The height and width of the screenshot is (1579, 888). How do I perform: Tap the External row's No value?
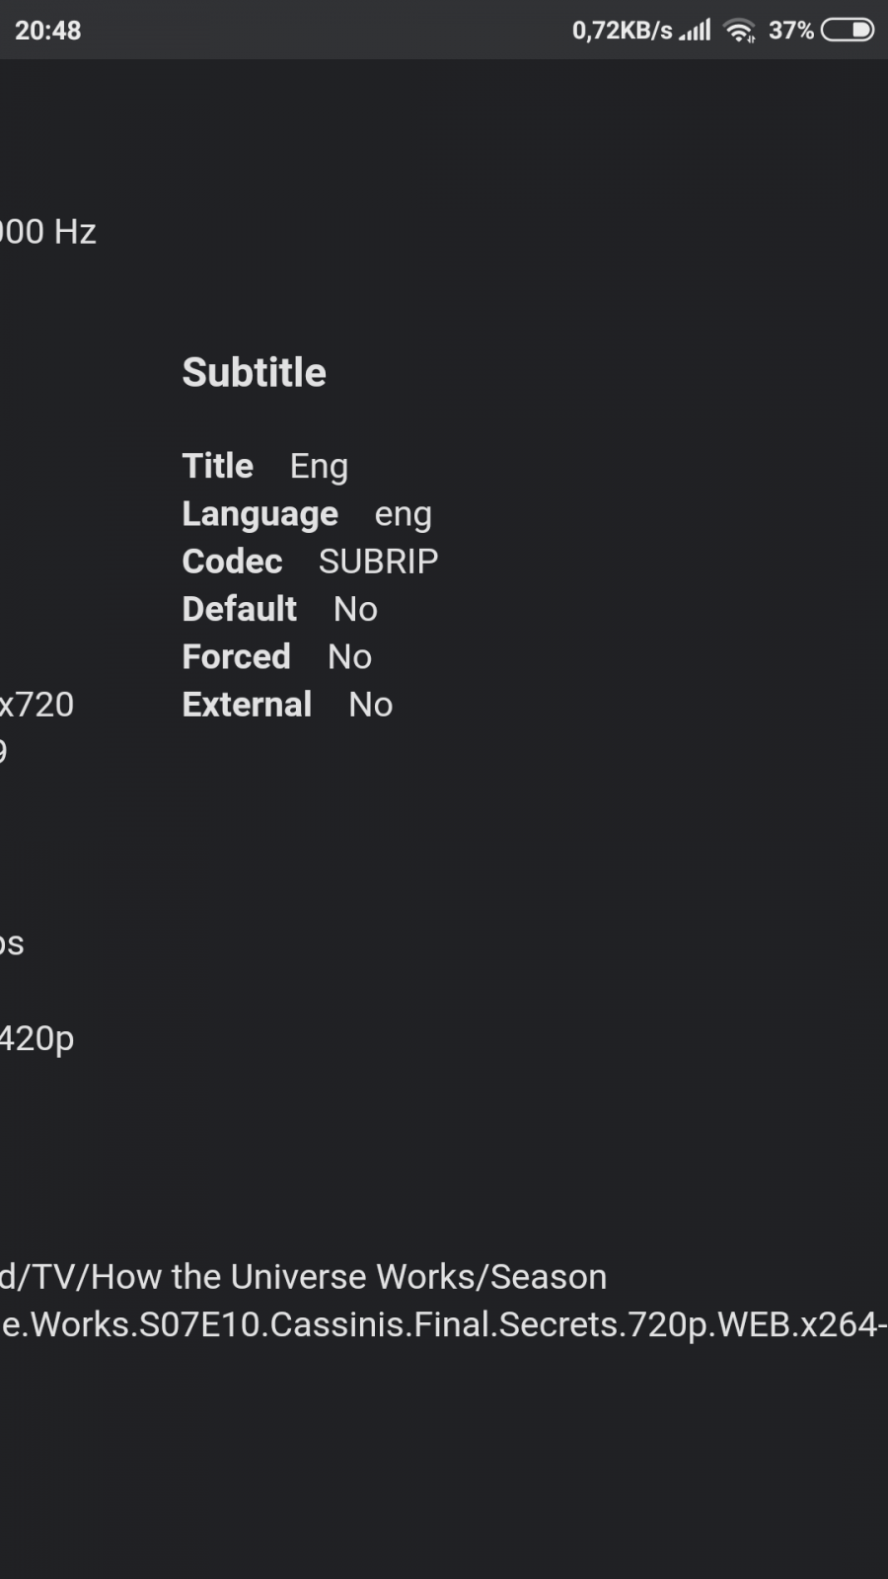[x=370, y=705]
